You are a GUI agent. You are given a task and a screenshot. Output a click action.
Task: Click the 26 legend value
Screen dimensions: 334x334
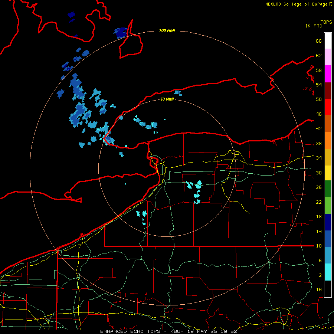[x=319, y=187]
